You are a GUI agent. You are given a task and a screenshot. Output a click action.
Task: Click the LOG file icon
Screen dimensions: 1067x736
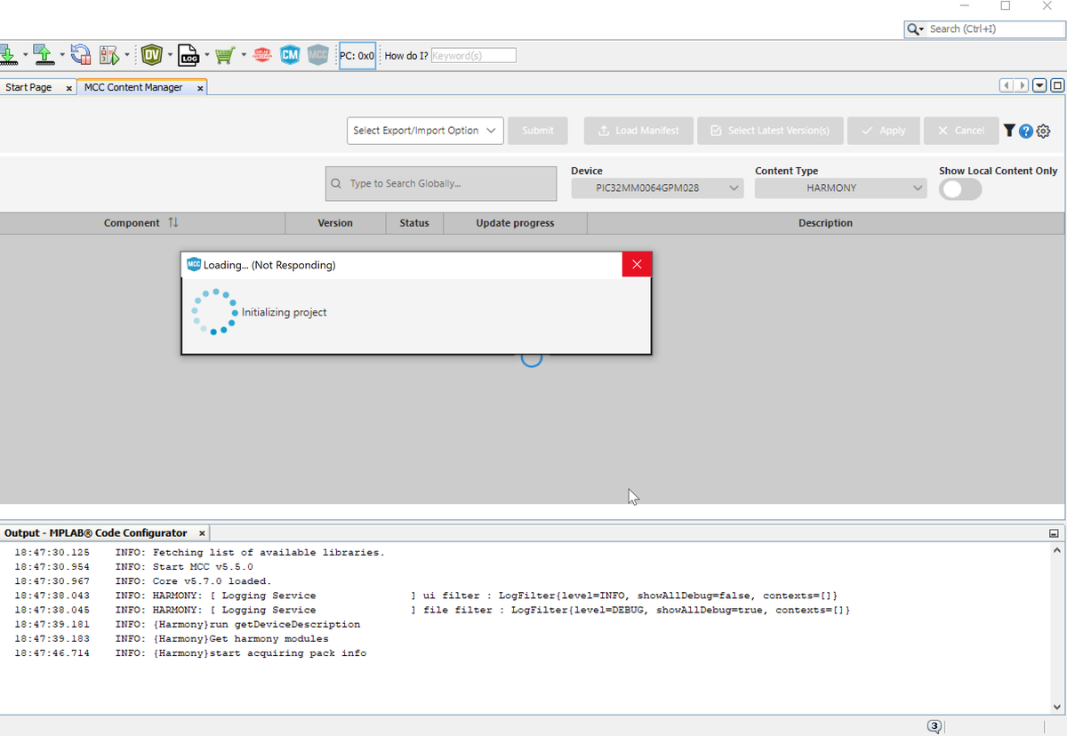pyautogui.click(x=189, y=55)
